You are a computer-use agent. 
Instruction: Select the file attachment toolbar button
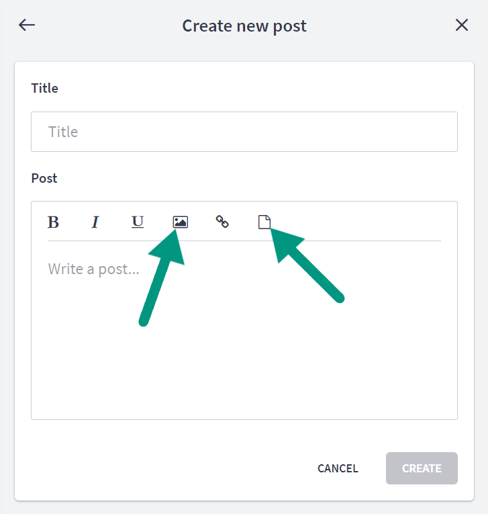[x=264, y=222]
